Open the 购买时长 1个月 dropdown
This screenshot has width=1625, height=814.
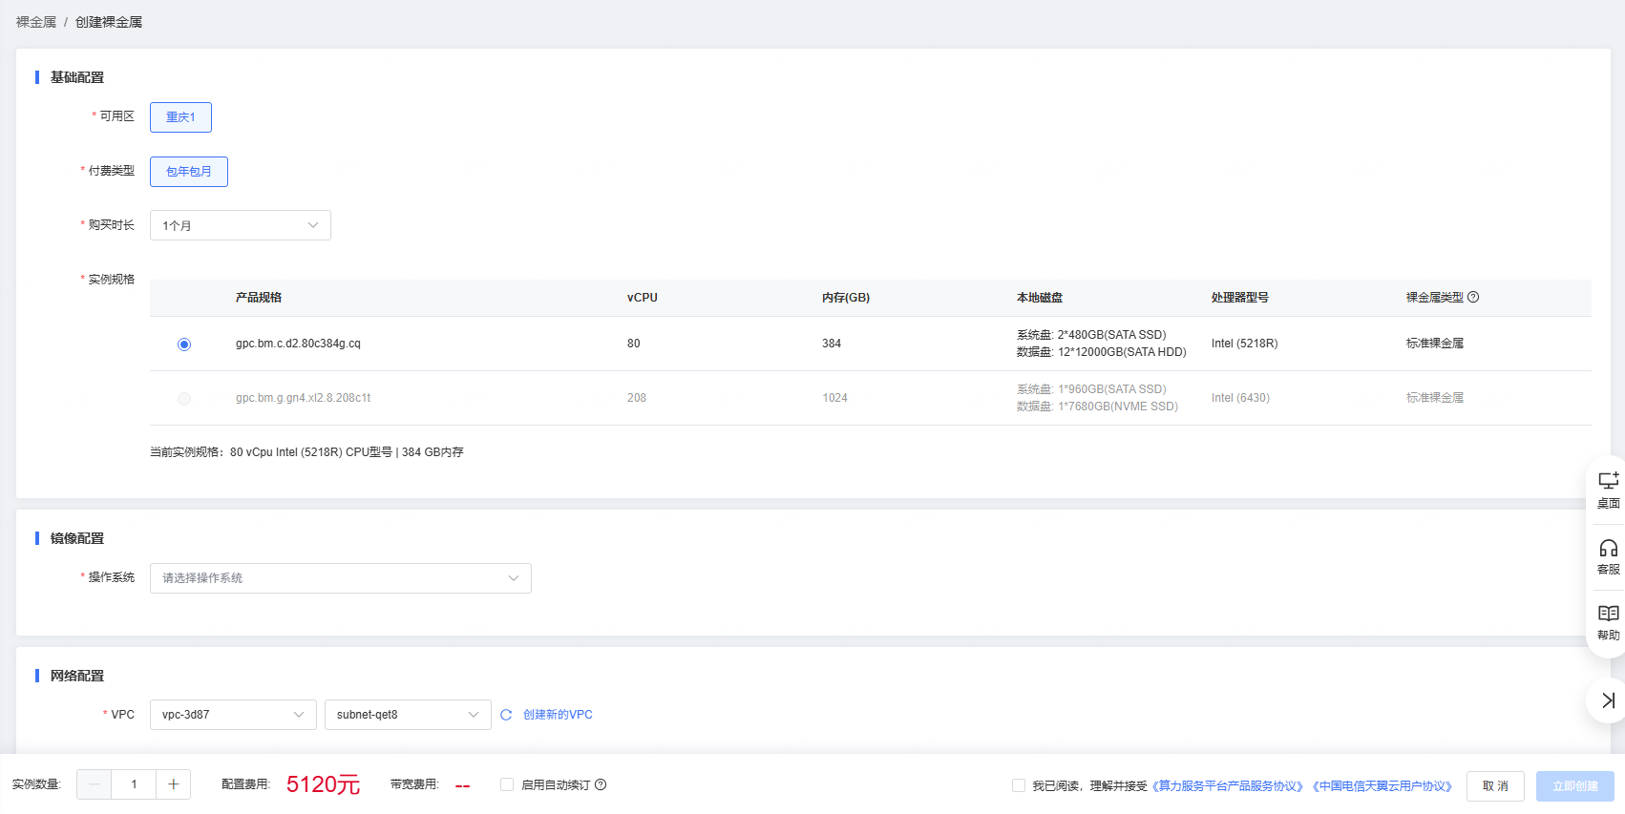[240, 226]
